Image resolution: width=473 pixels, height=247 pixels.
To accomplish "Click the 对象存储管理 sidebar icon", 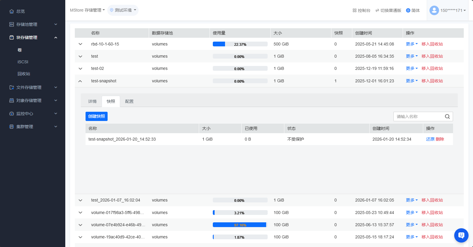I will tap(12, 100).
